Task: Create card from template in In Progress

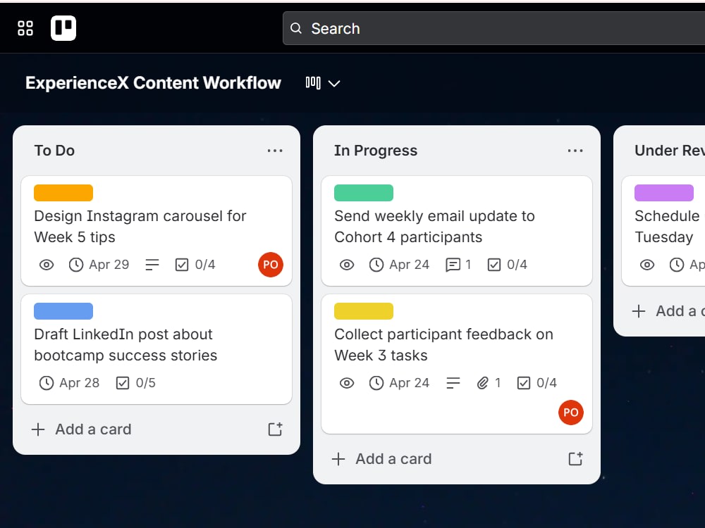Action: point(575,459)
